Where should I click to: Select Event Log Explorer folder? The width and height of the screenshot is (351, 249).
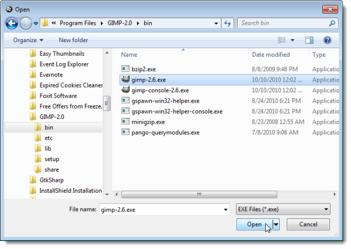point(64,64)
